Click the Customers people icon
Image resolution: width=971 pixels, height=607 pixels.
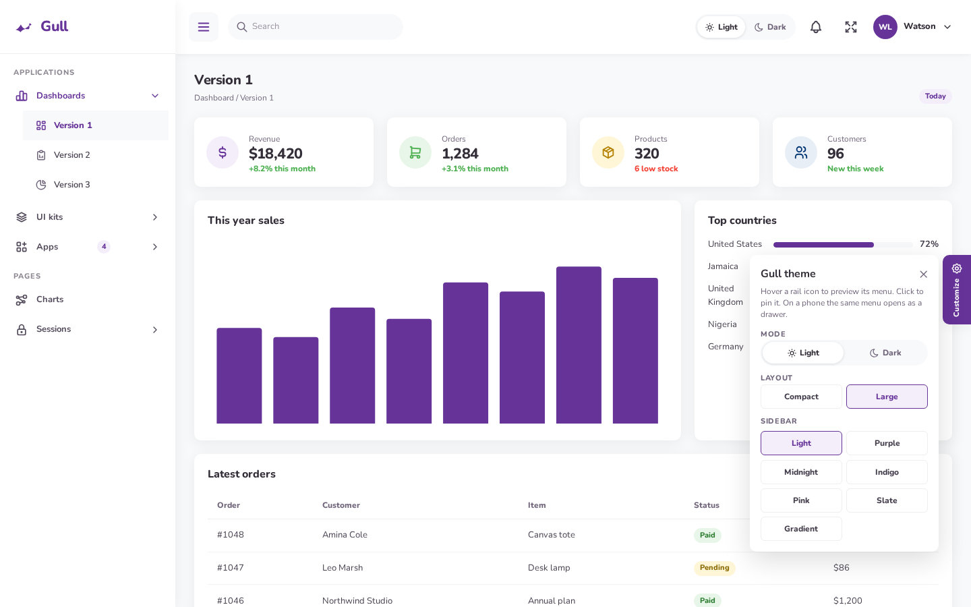coord(801,152)
